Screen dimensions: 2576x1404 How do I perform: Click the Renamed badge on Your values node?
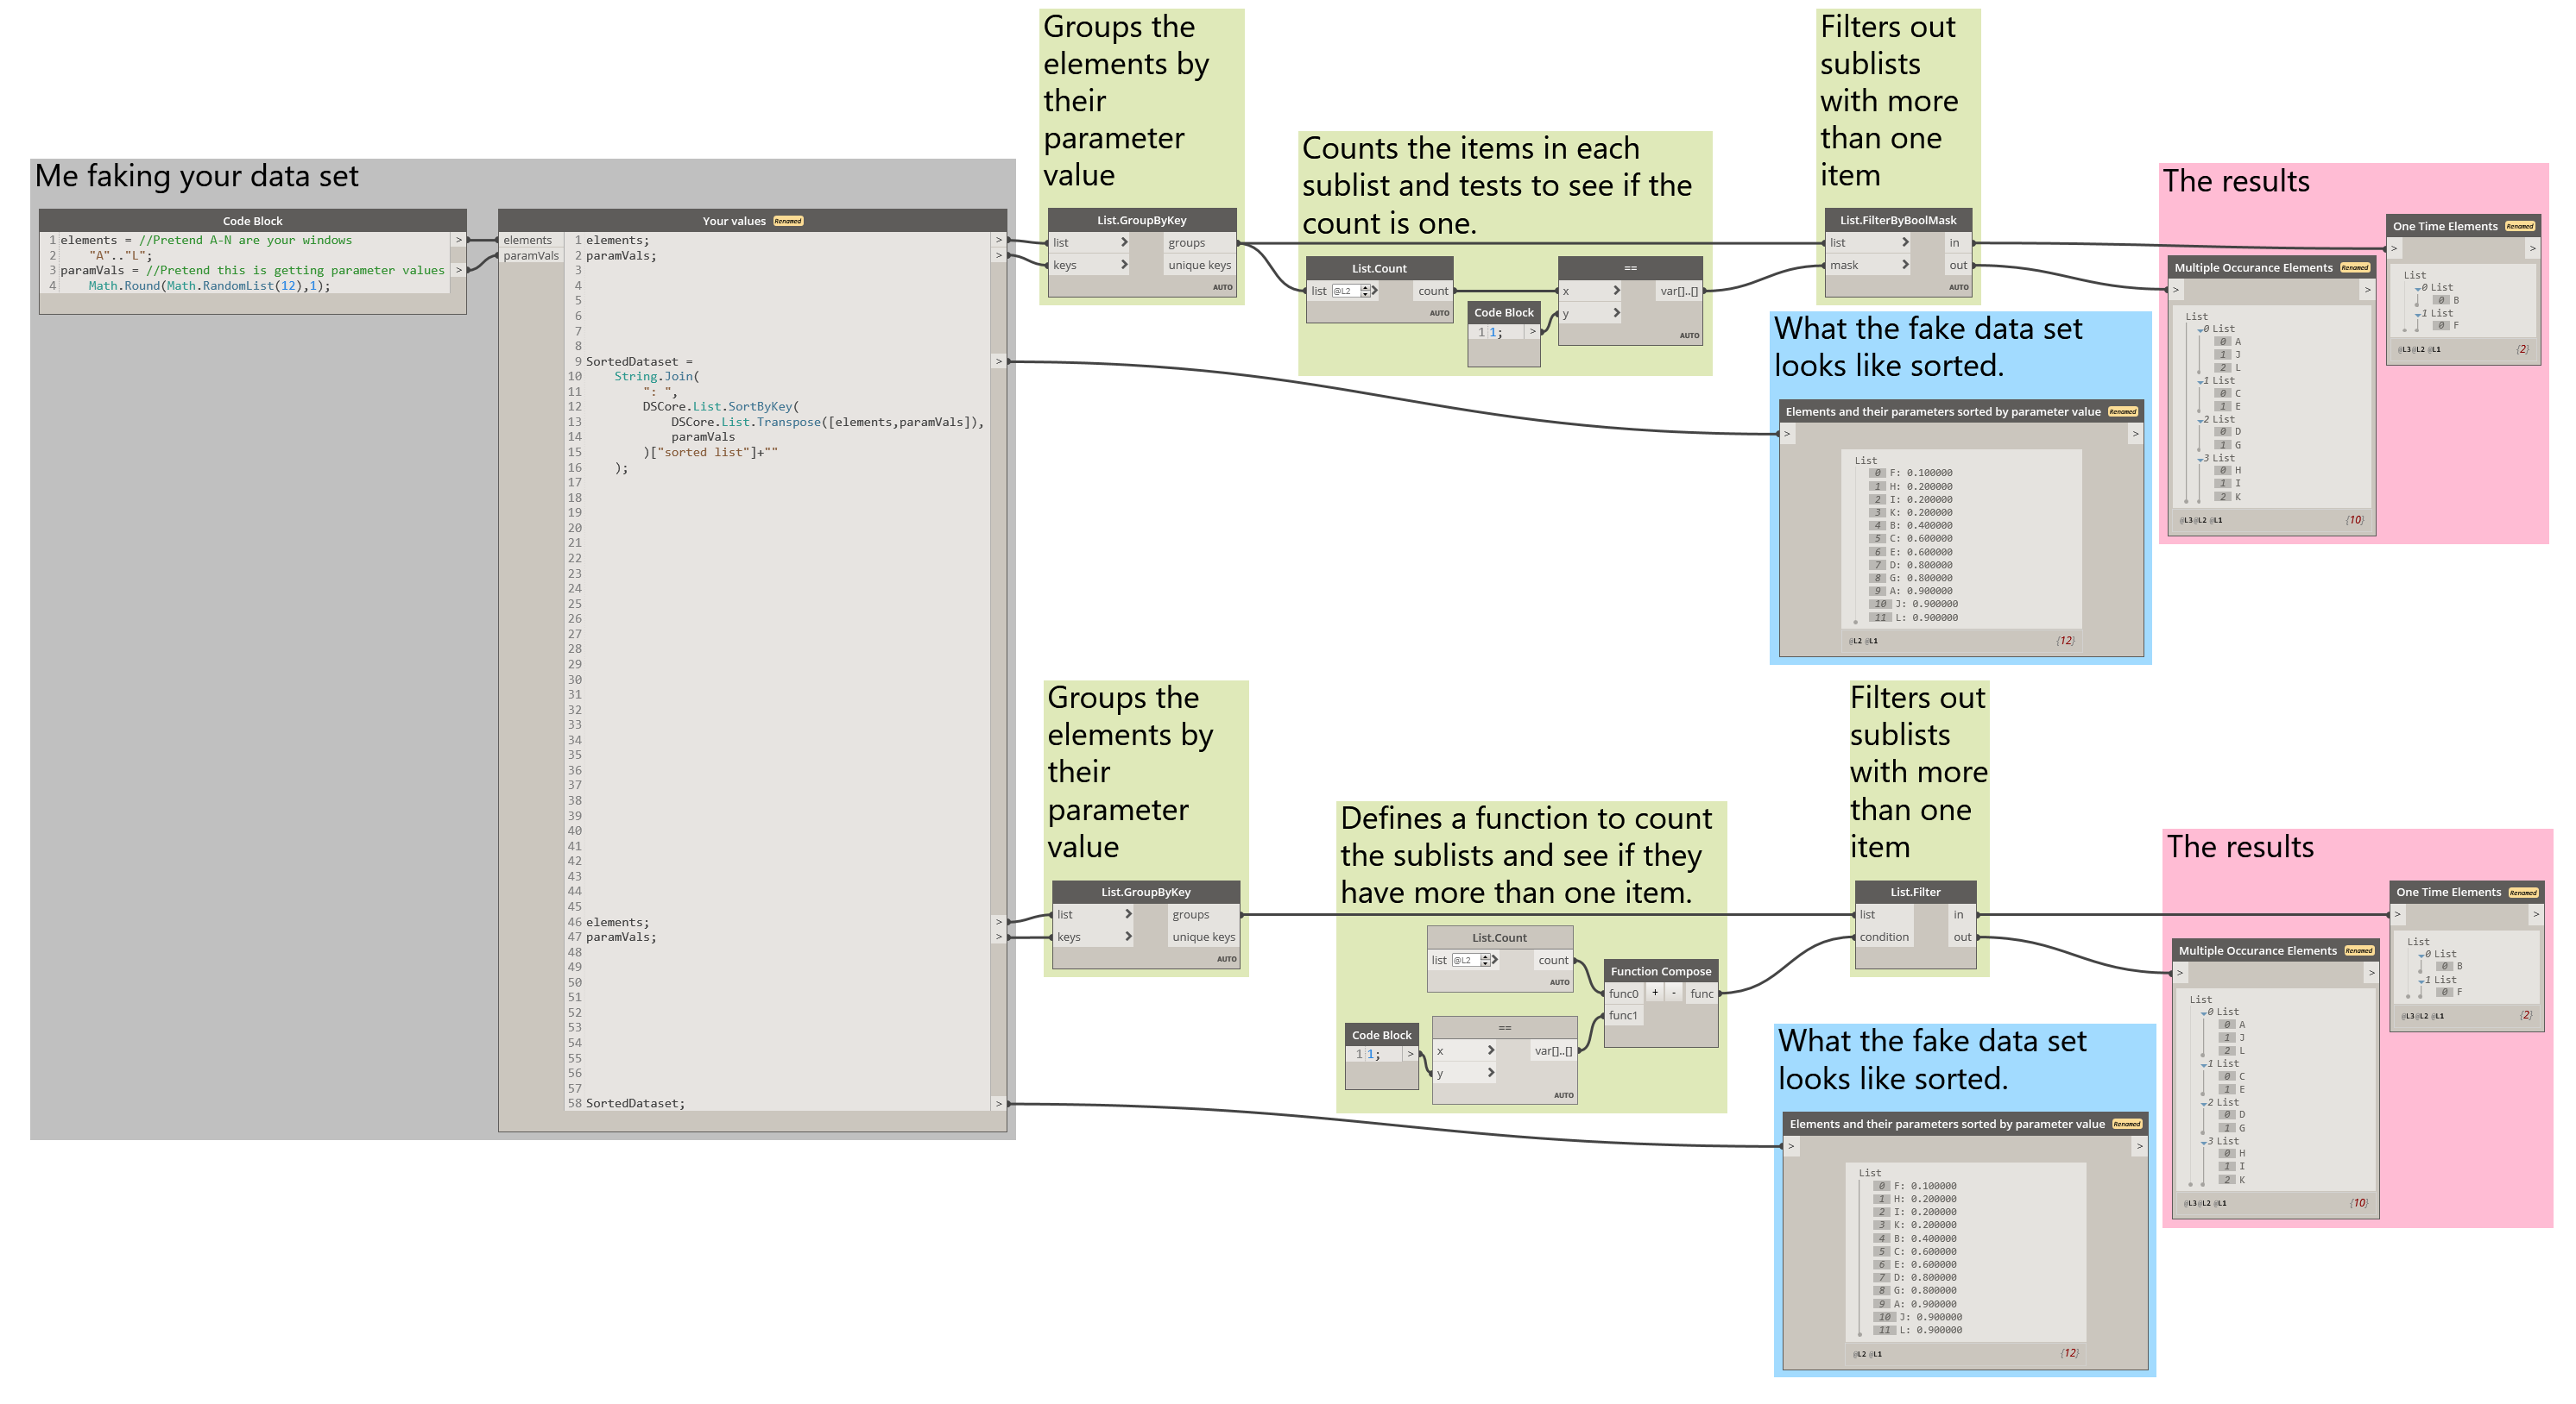click(788, 221)
